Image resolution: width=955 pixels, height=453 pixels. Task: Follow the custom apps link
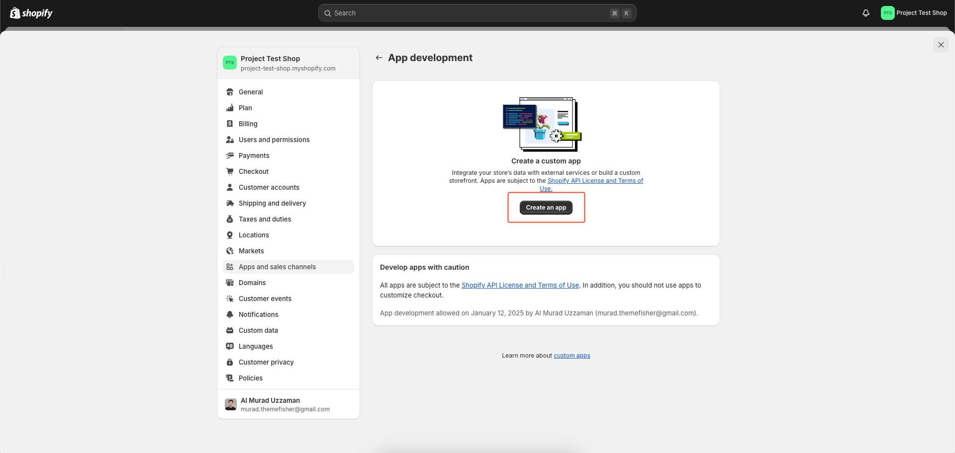572,356
